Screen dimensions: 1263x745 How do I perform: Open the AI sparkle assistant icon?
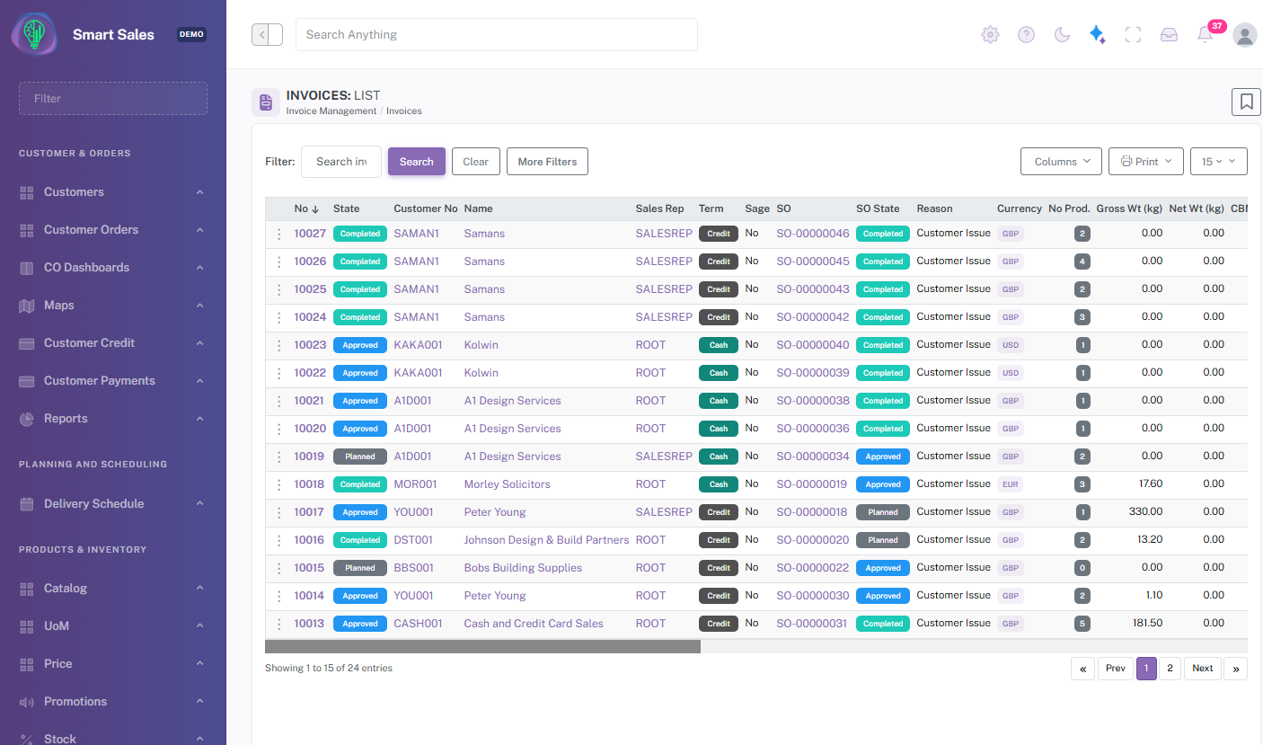(x=1097, y=34)
